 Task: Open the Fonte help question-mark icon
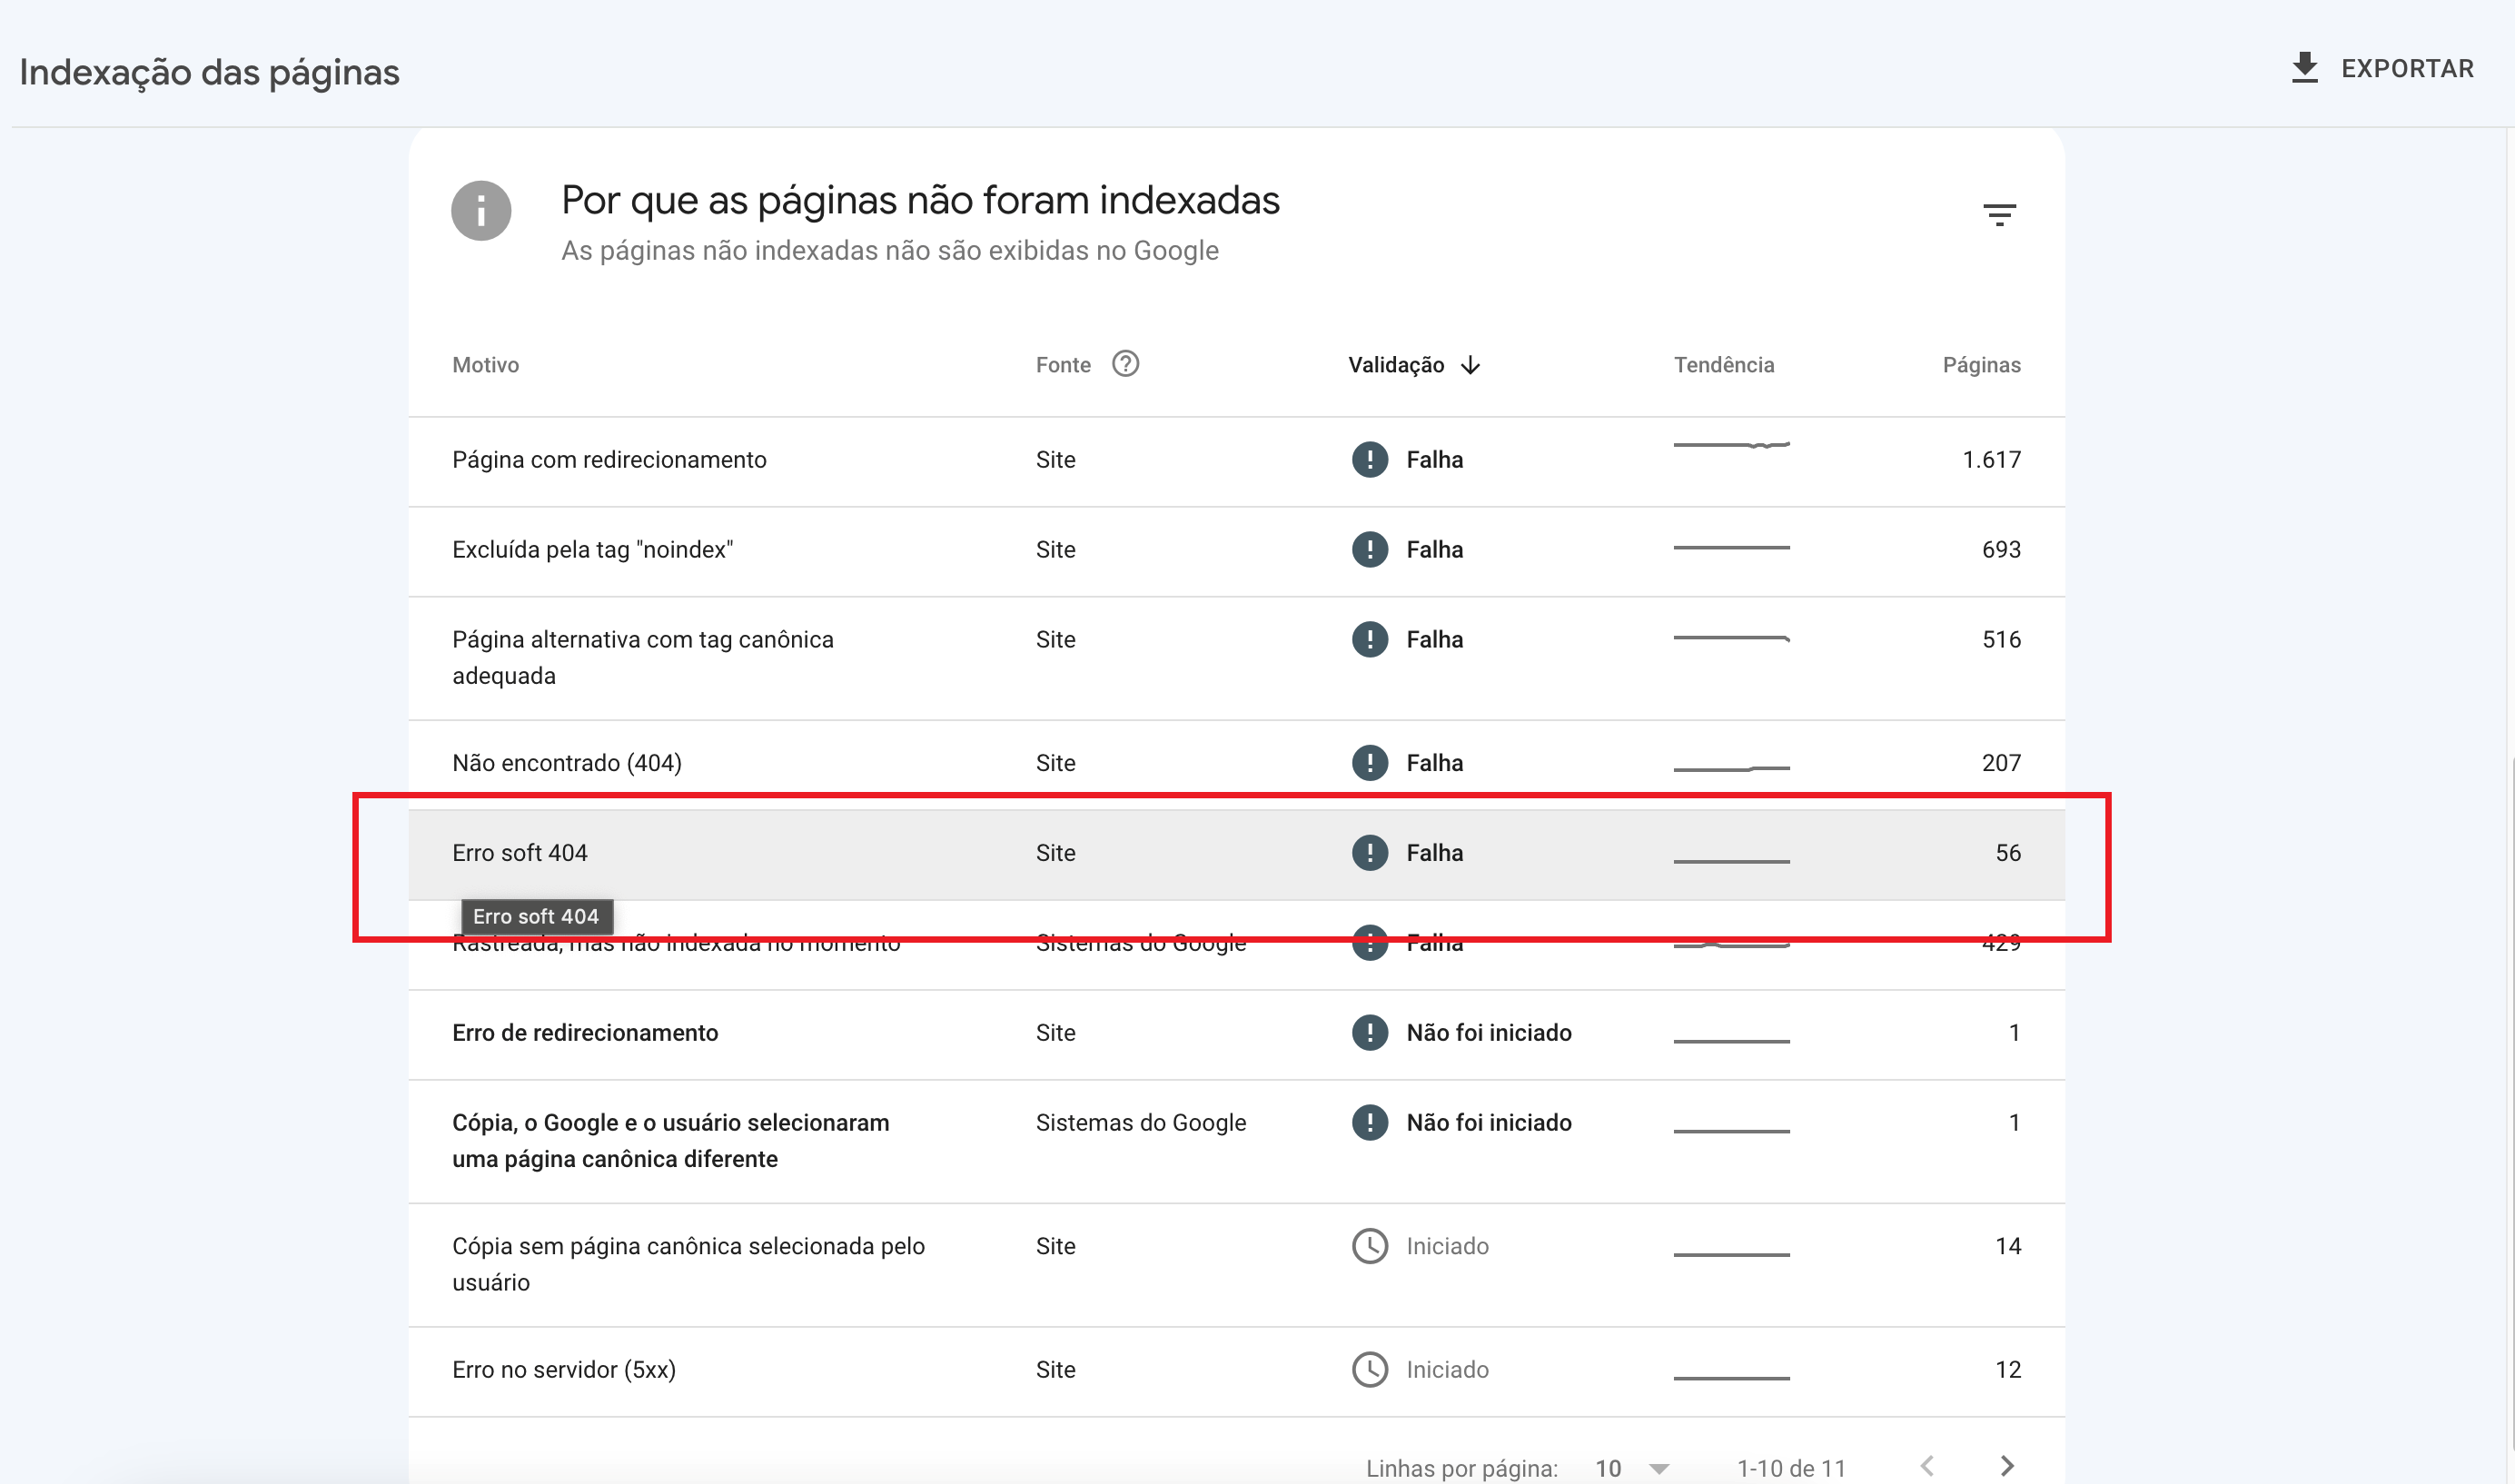click(x=1125, y=364)
